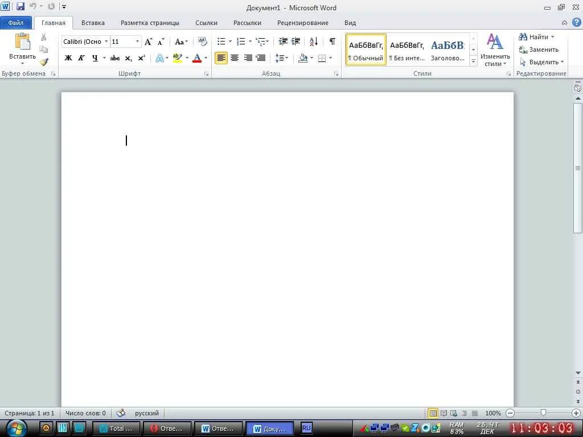Apply strikethrough formatting

pyautogui.click(x=115, y=59)
